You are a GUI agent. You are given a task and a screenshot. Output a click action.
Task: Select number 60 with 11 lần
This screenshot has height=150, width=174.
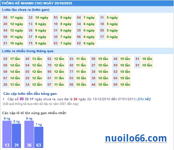71,65
